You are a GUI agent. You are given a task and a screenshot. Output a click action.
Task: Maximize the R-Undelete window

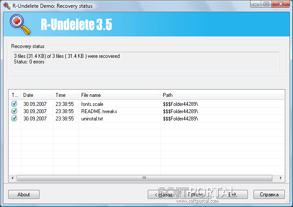[x=266, y=4]
